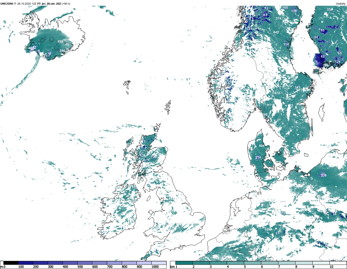Select the 300–400 m legend swatch

[x=55, y=263]
